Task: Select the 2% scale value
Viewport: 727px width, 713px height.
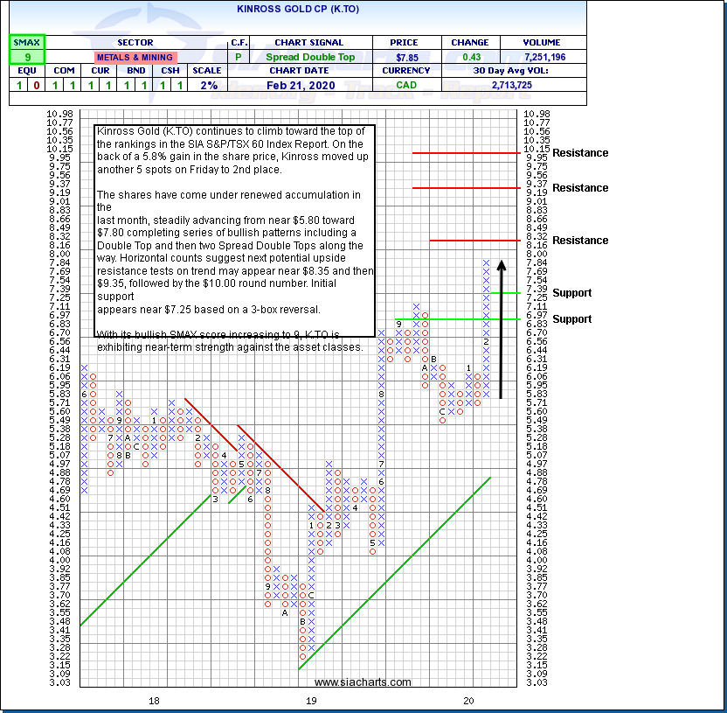Action: tap(207, 86)
